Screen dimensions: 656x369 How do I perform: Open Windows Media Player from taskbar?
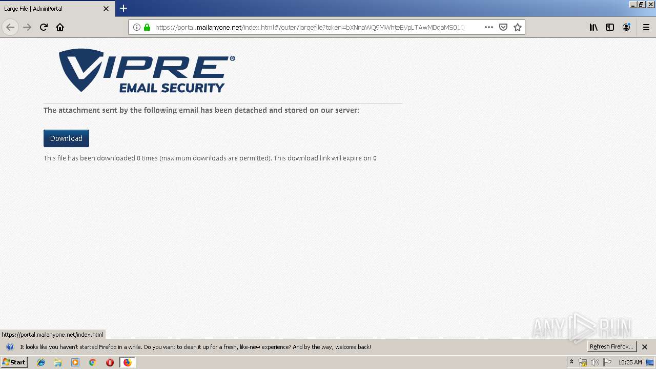click(x=75, y=362)
